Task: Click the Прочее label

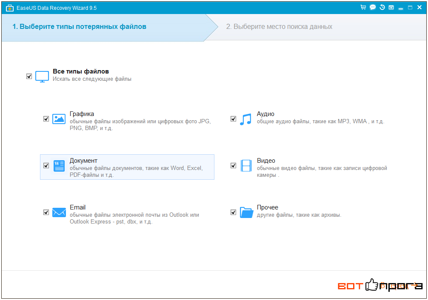Action: 268,207
